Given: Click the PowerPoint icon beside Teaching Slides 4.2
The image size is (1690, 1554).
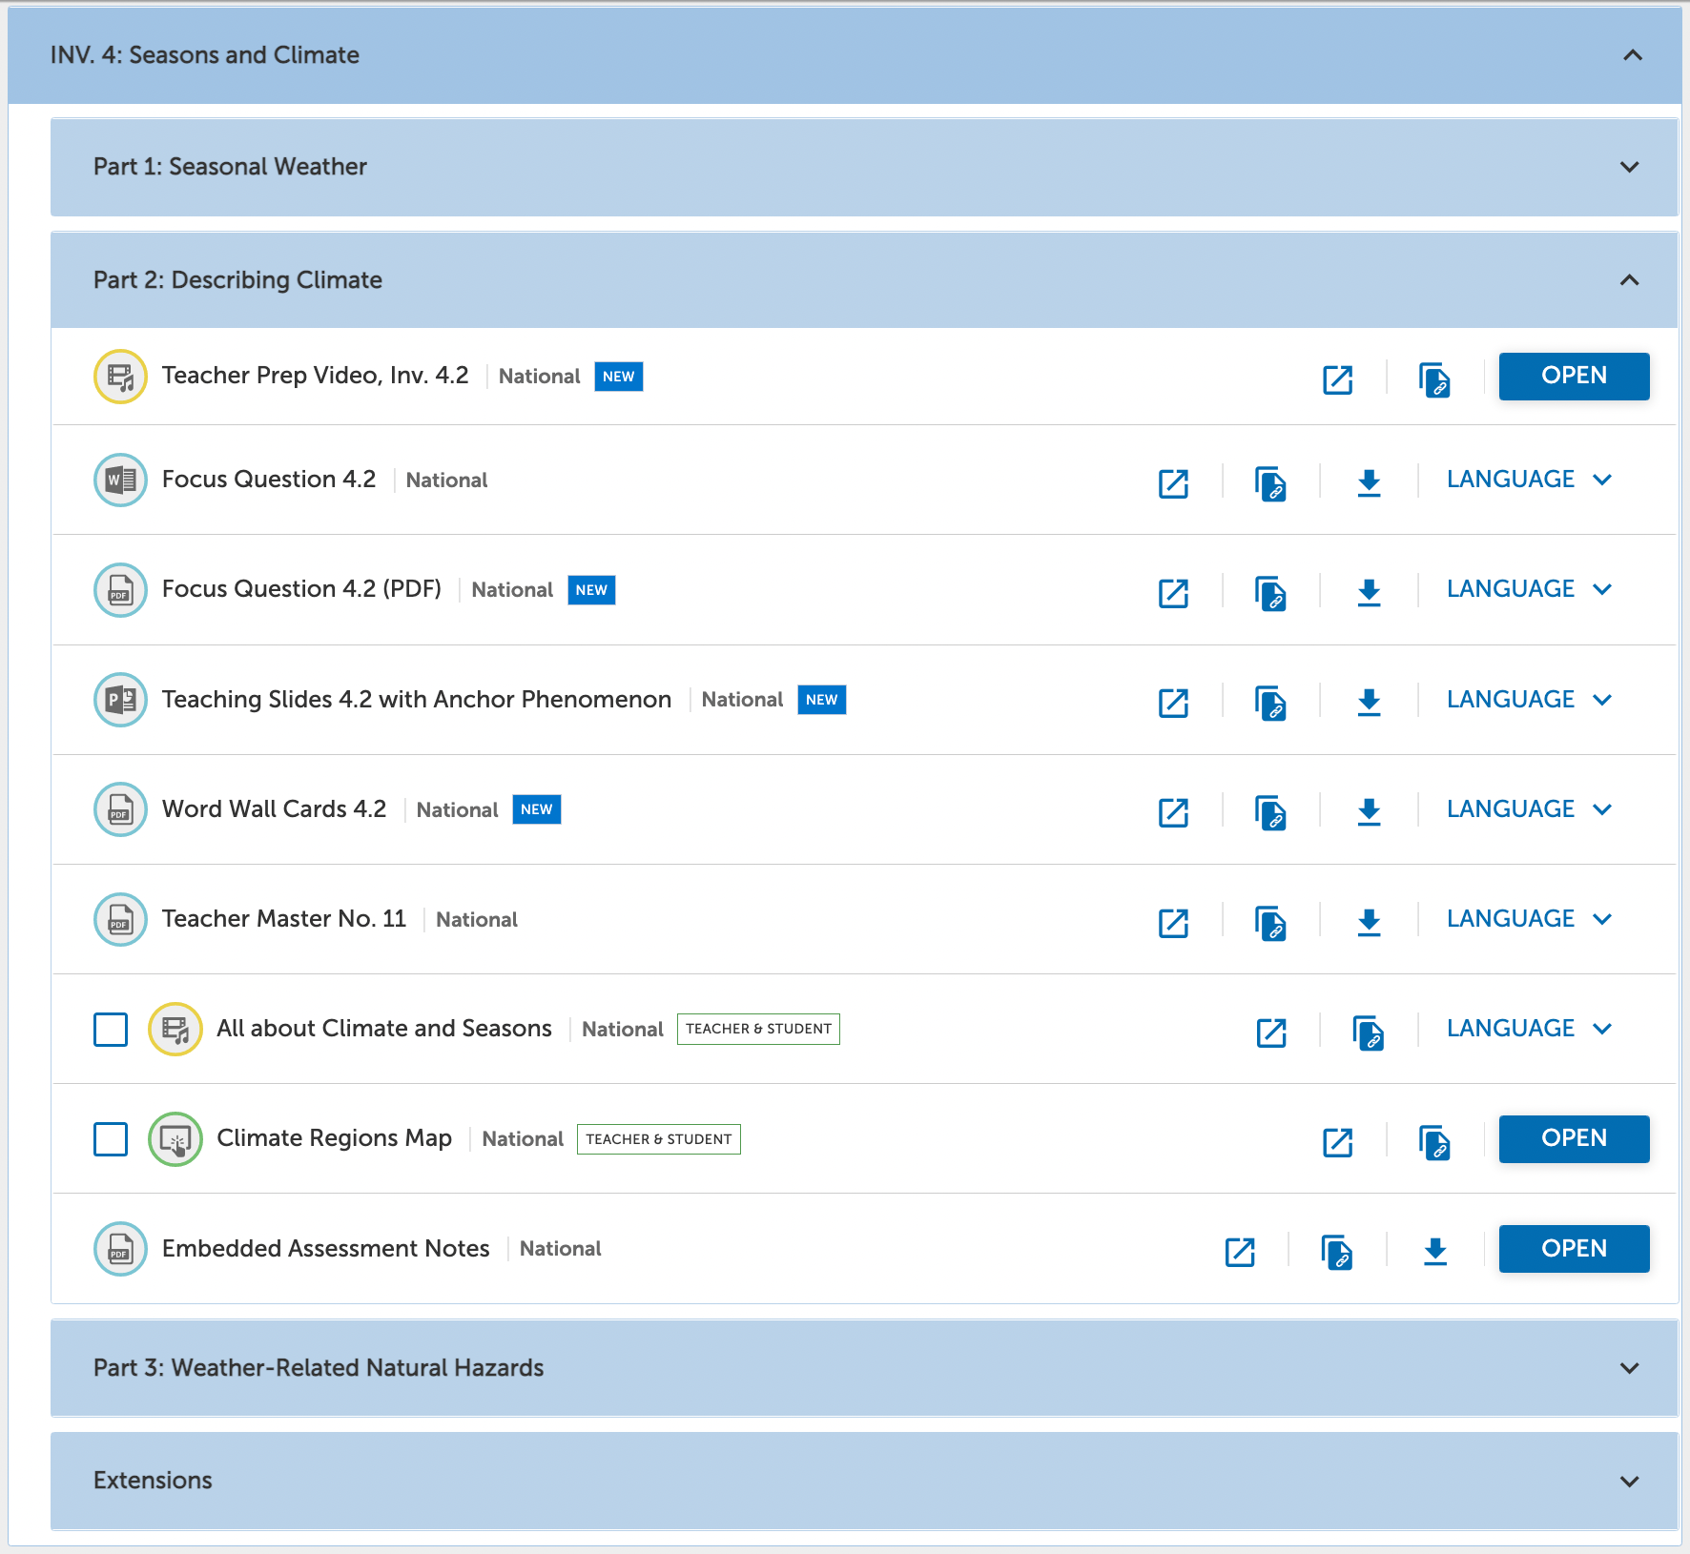Looking at the screenshot, I should click(x=120, y=699).
